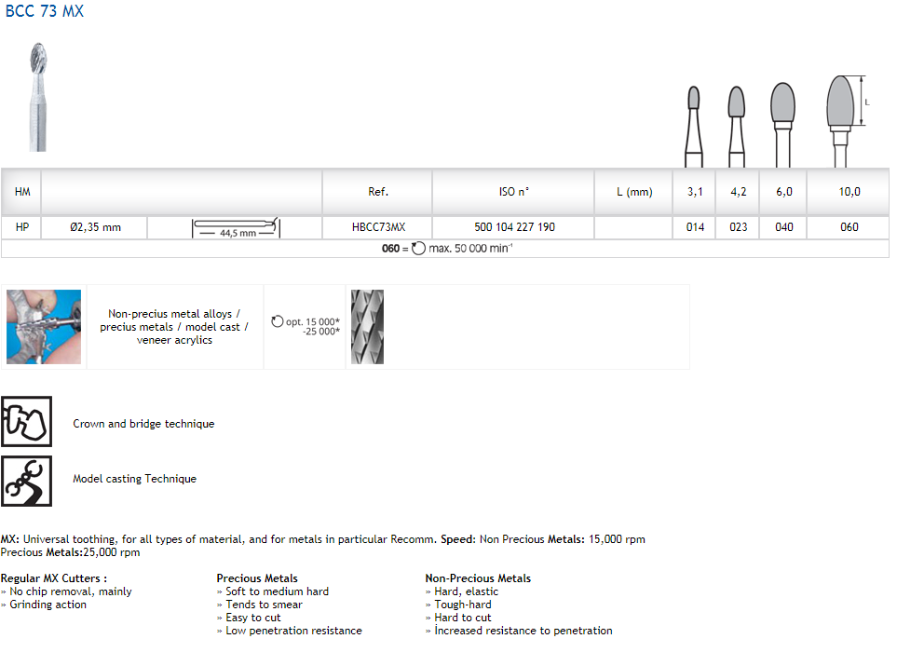The height and width of the screenshot is (666, 897).
Task: Click the Ref. column header
Action: point(378,192)
